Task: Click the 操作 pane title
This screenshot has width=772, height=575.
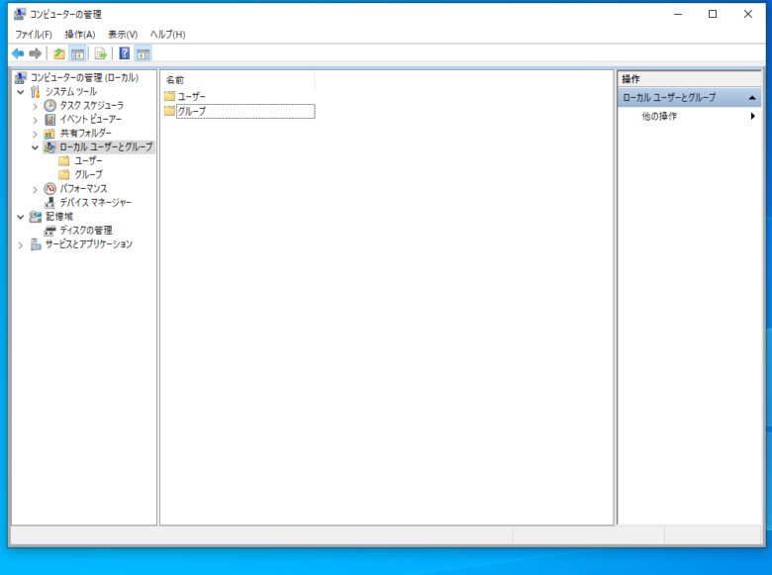Action: coord(630,79)
